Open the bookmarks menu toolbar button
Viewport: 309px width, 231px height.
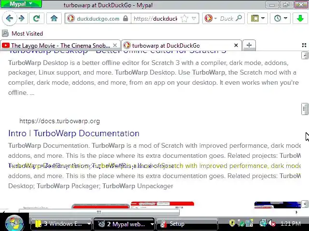pyautogui.click(x=255, y=18)
